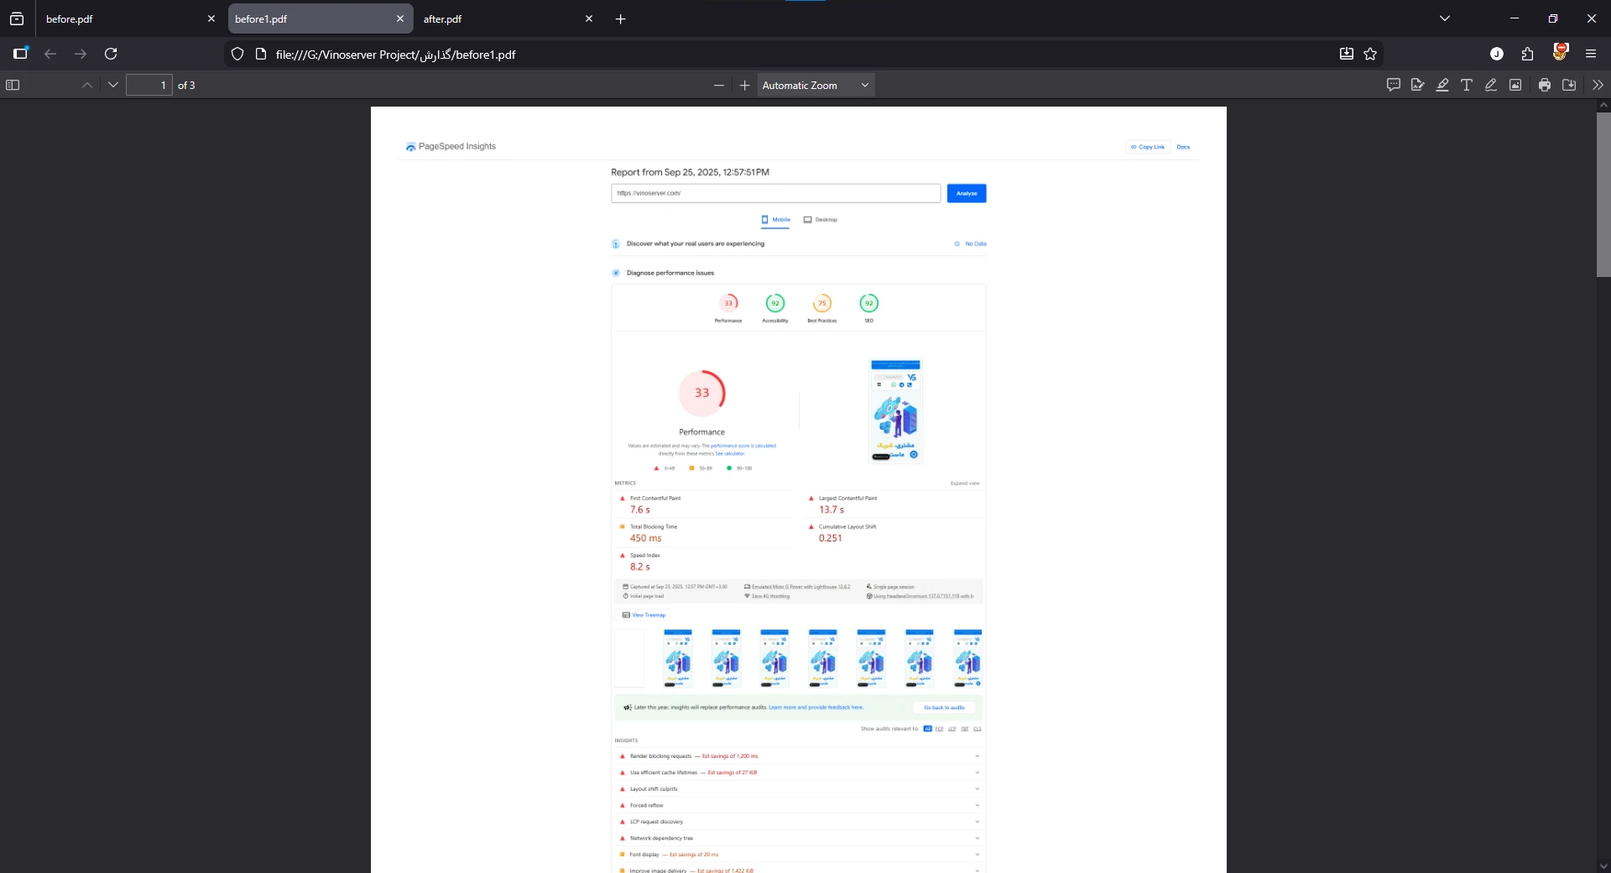Print the PDF document
1611x873 pixels.
tap(1545, 85)
